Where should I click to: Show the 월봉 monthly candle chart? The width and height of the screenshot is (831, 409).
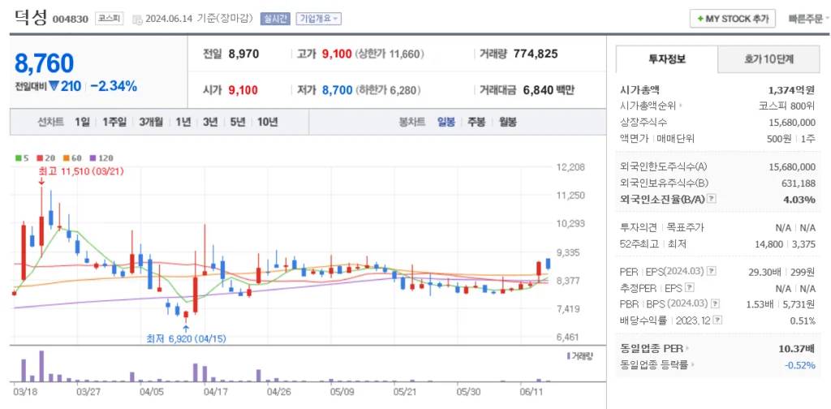click(x=507, y=122)
